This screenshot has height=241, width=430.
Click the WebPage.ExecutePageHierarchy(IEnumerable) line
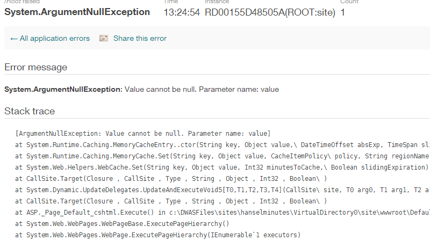tap(158, 235)
